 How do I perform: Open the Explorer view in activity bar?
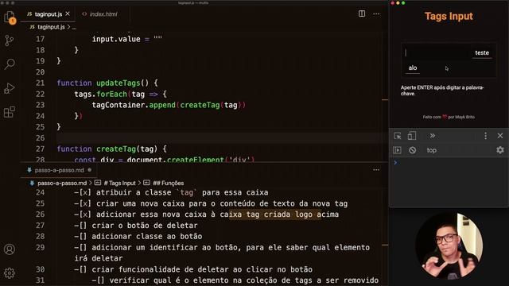click(x=10, y=17)
